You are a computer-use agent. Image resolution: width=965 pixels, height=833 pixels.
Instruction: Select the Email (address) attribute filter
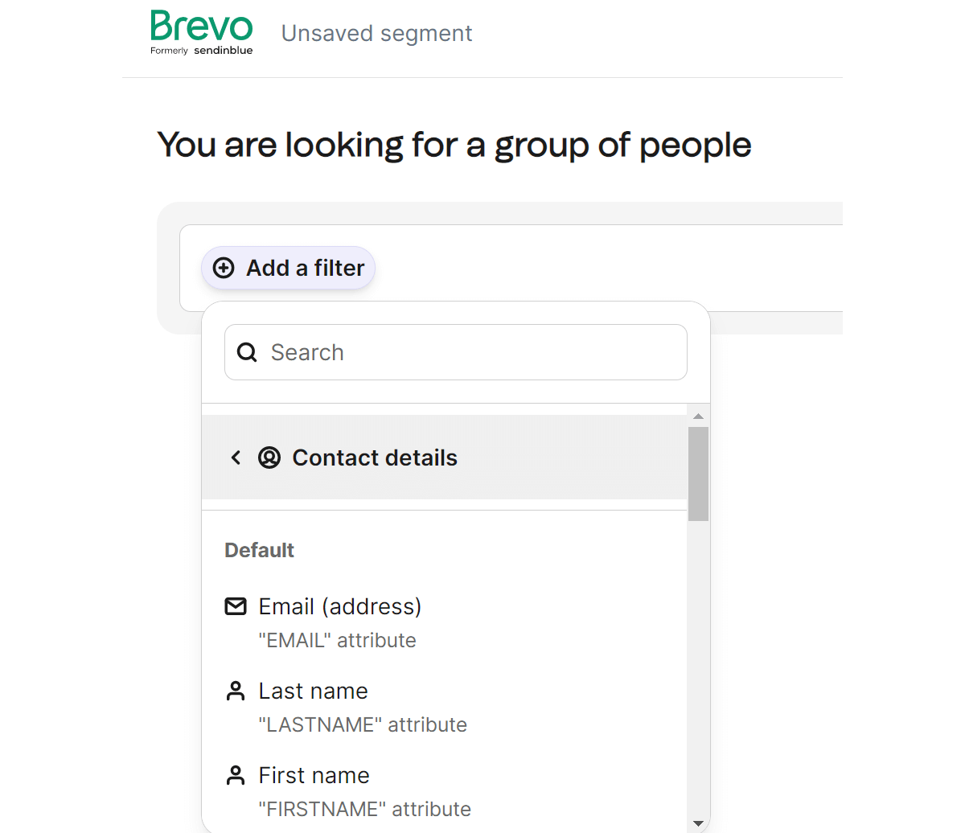(339, 606)
